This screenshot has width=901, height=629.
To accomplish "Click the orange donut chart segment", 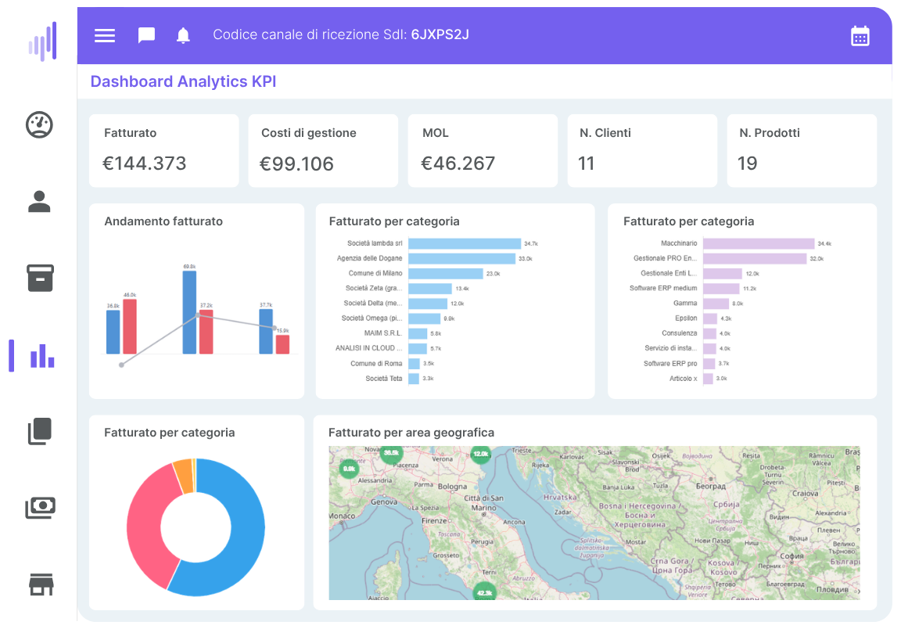I will click(x=184, y=475).
